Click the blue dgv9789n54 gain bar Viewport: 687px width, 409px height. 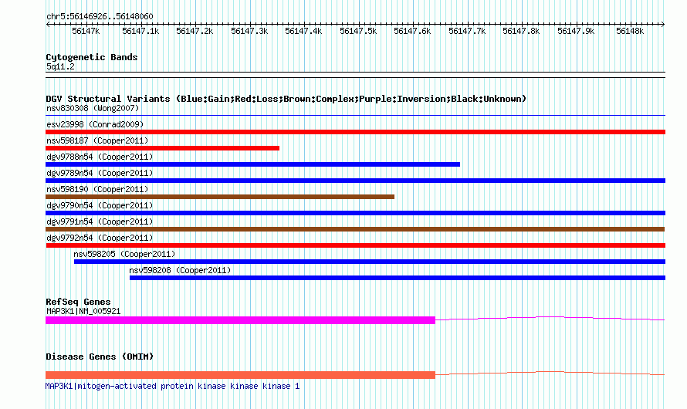pyautogui.click(x=355, y=181)
